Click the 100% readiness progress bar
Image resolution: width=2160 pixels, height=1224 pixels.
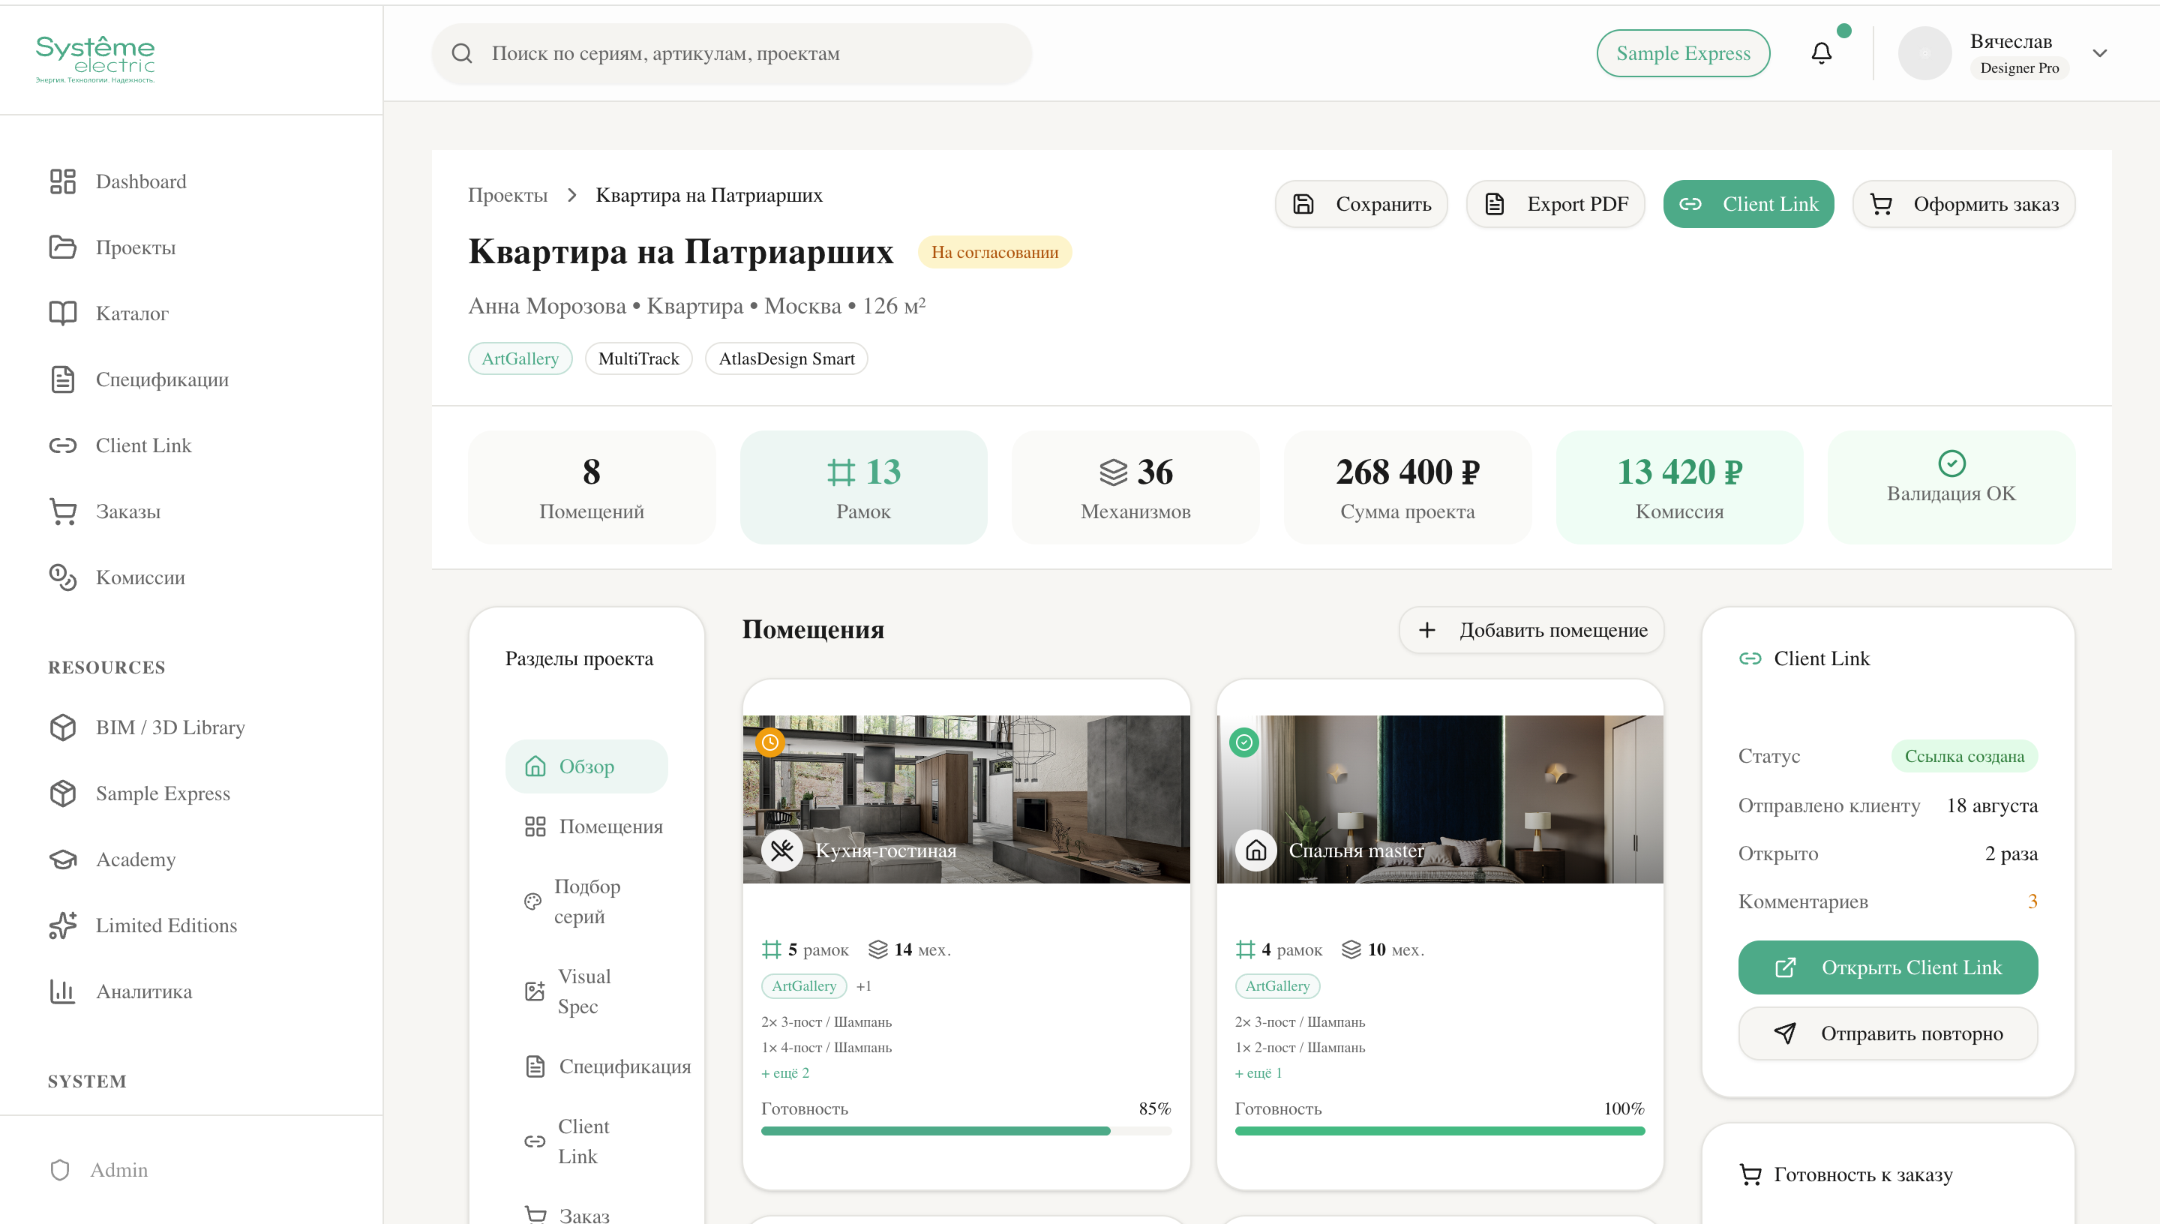1439,1132
